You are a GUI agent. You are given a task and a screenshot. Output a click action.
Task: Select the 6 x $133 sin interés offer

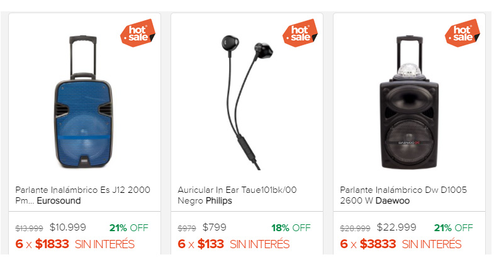point(233,244)
